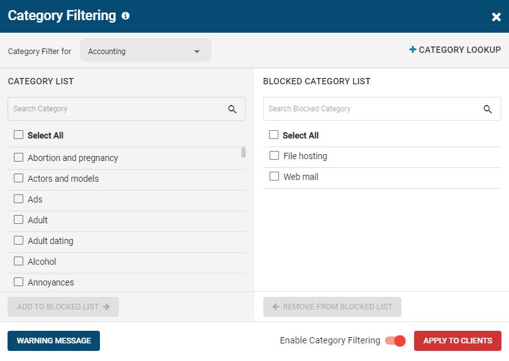Image resolution: width=509 pixels, height=361 pixels.
Task: Check the Adult dating category
Action: pos(19,241)
